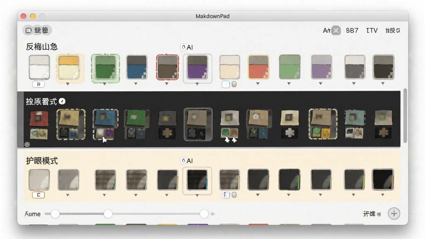Pick the tan thumbnail with white flower
The image size is (425, 239).
(x=259, y=124)
